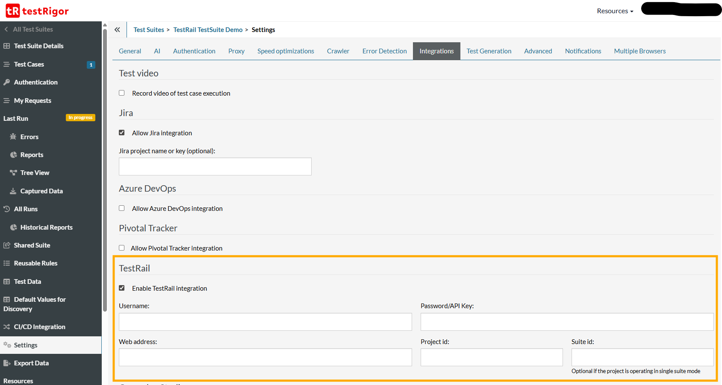
Task: Click the Test Cases count badge
Action: click(x=91, y=65)
